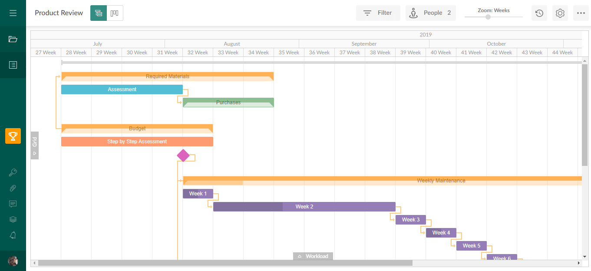Select the Budget summary bar
This screenshot has width=591, height=271.
coord(137,129)
